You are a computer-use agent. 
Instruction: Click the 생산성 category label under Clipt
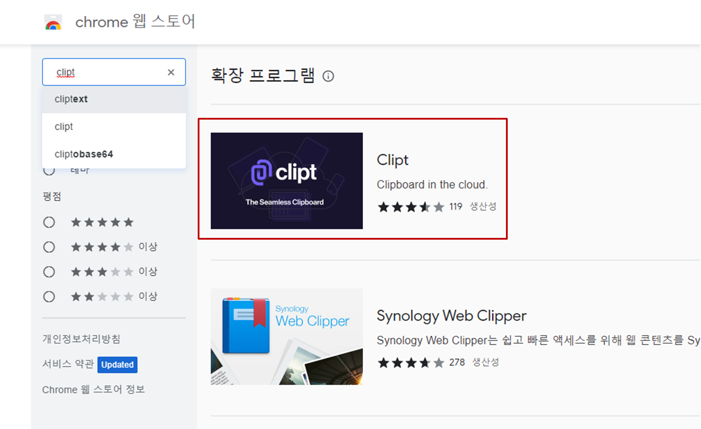[483, 206]
